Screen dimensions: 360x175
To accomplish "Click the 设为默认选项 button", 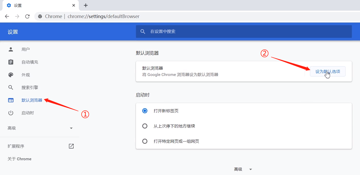I will click(x=327, y=71).
